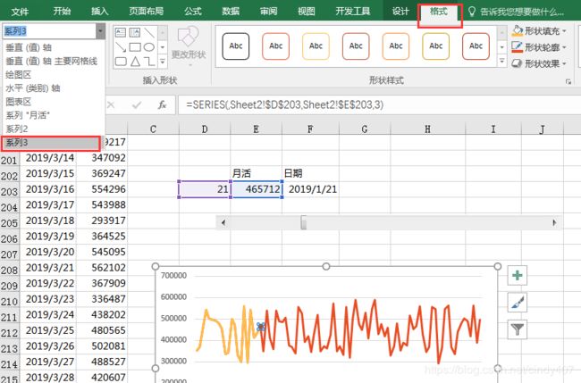Switch to Data (数据) tab

pos(231,11)
